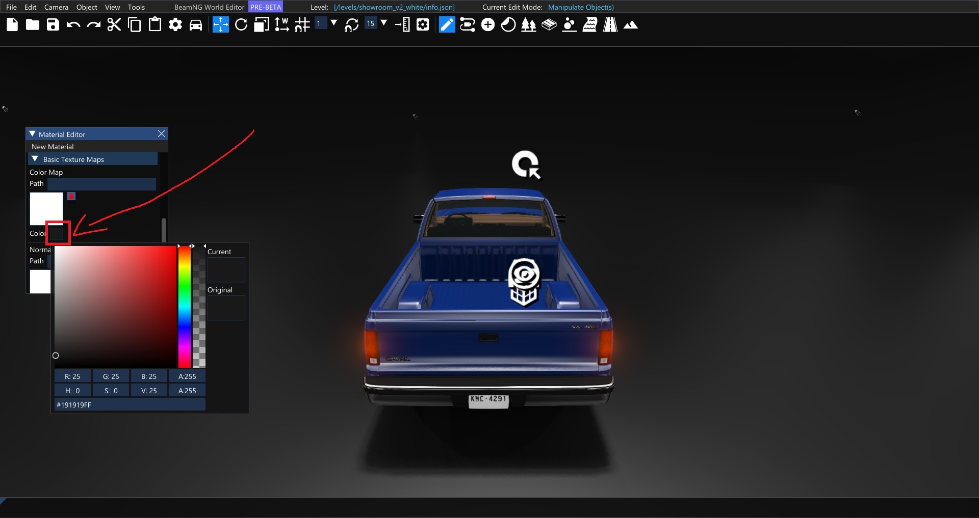Open the View menu
This screenshot has width=979, height=518.
112,7
